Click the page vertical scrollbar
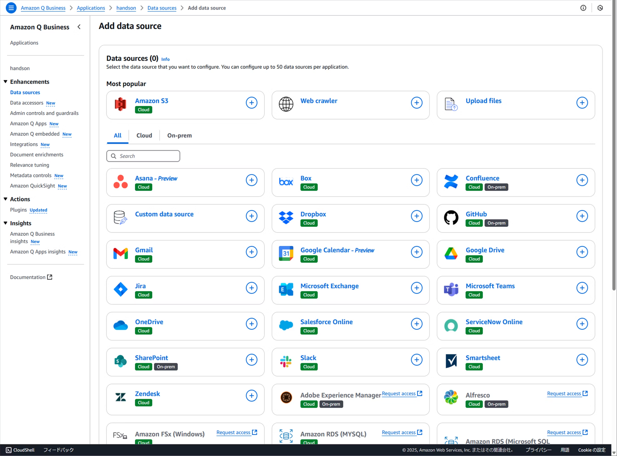617x456 pixels. click(x=614, y=144)
